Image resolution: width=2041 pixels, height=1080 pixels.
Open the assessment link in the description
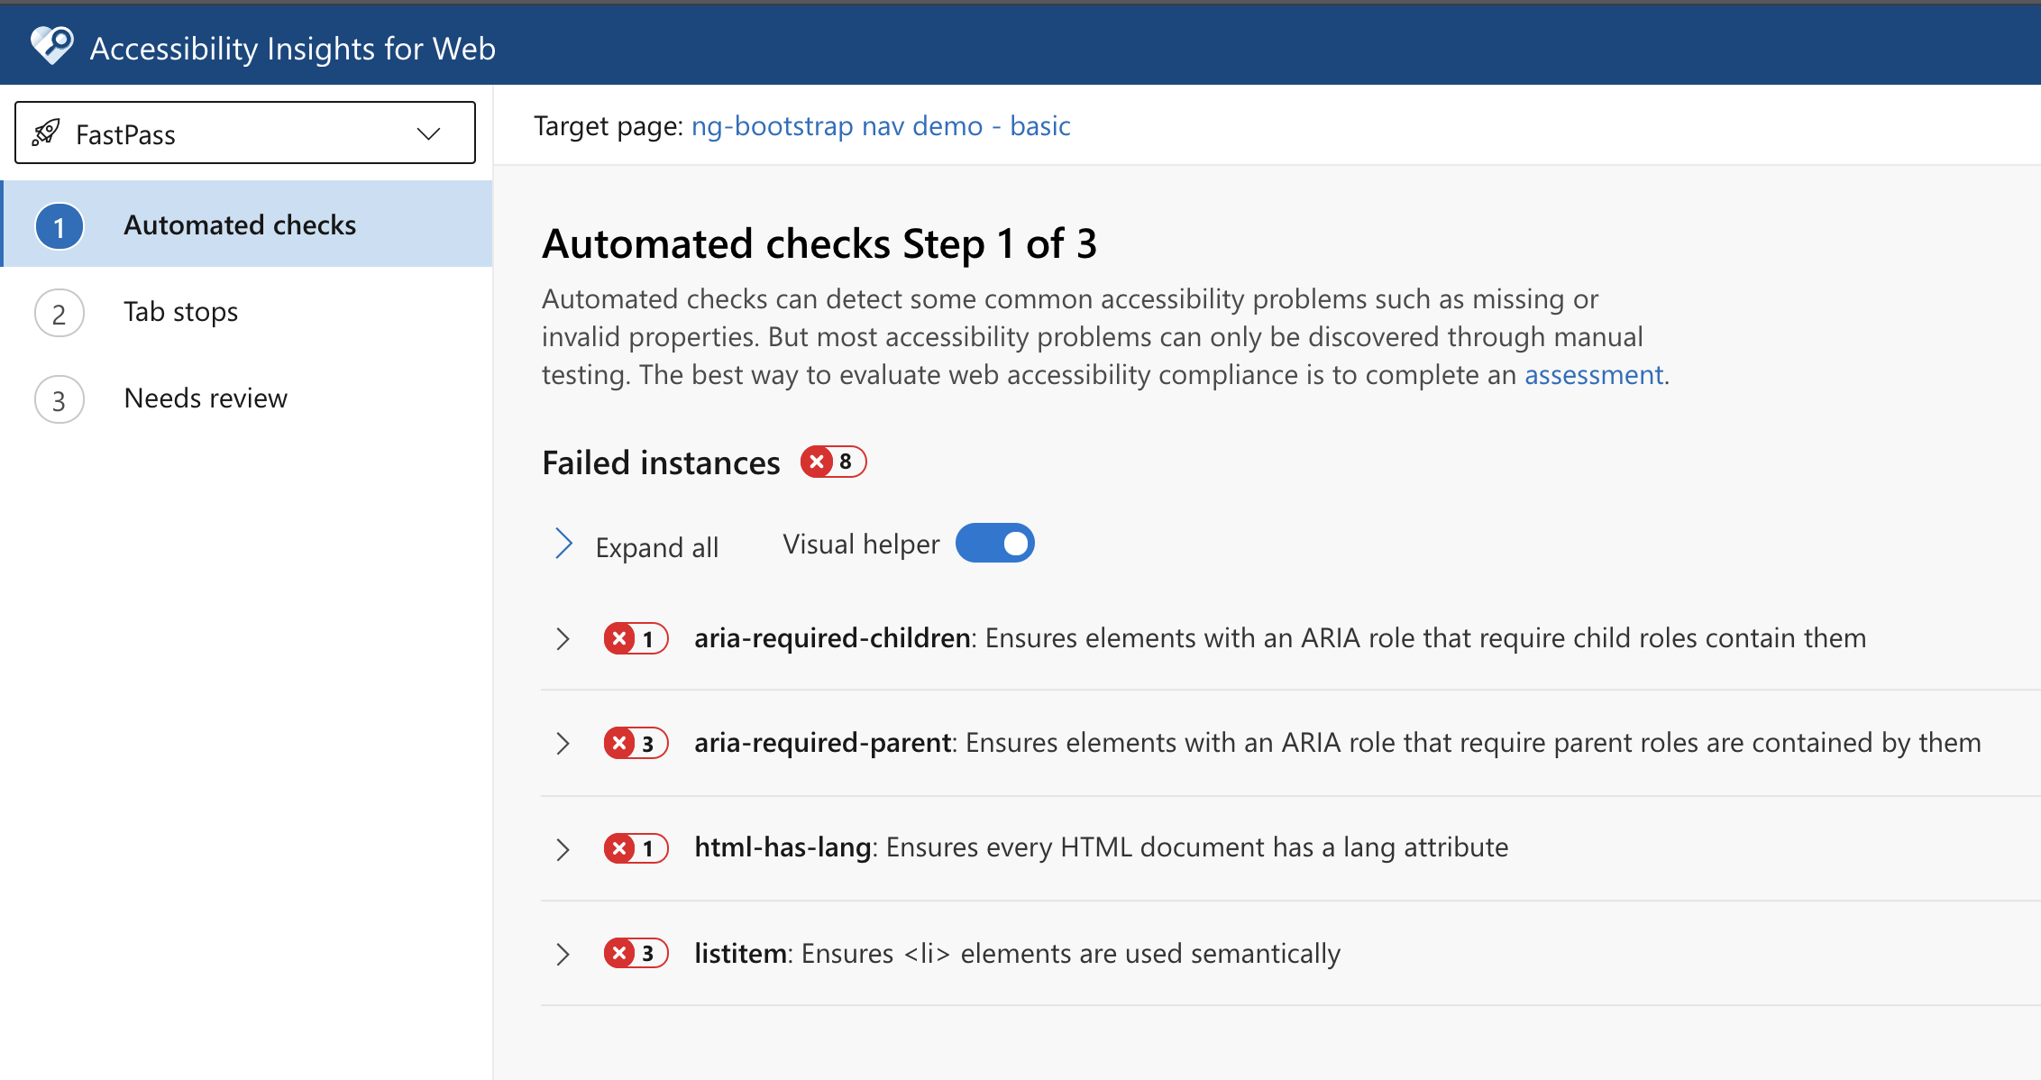coord(1593,374)
